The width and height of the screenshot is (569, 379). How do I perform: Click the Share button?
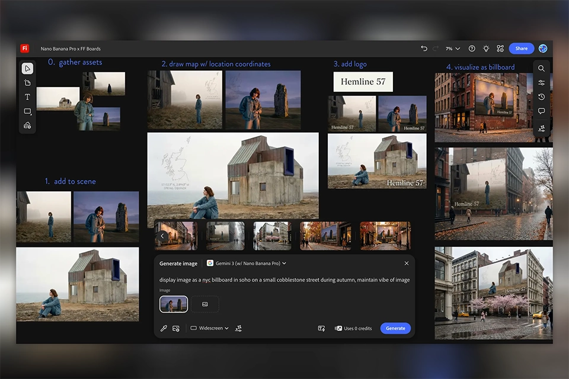pos(521,49)
